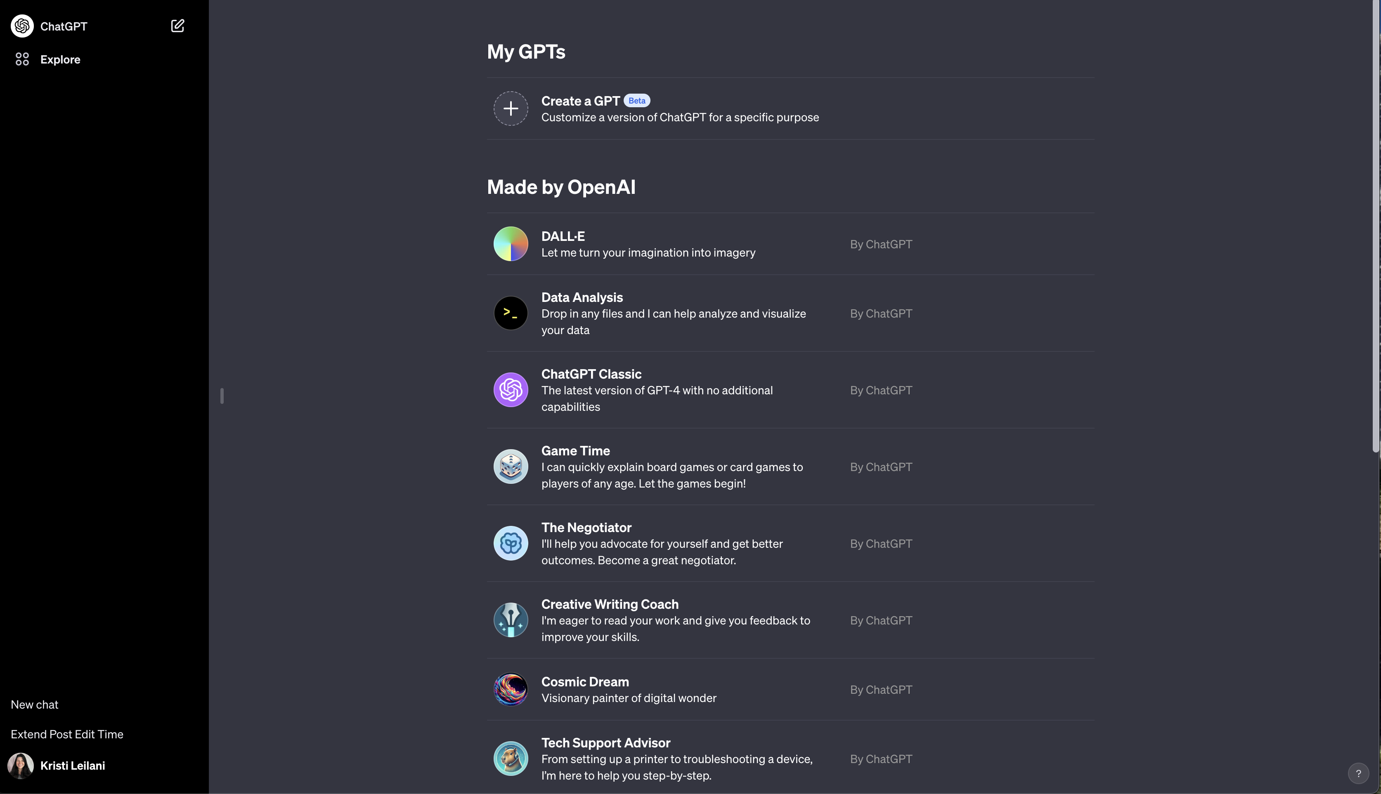Open the "Extend Post Edit Time" chat
1381x794 pixels.
click(x=67, y=734)
